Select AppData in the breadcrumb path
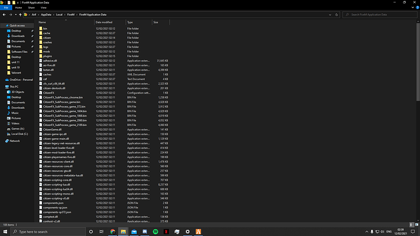This screenshot has width=420, height=236. click(46, 15)
